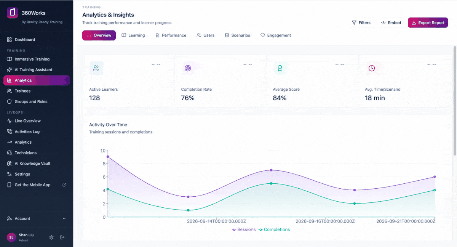Viewport: 457px width, 247px height.
Task: Expand the Account section chevron
Action: (x=64, y=218)
